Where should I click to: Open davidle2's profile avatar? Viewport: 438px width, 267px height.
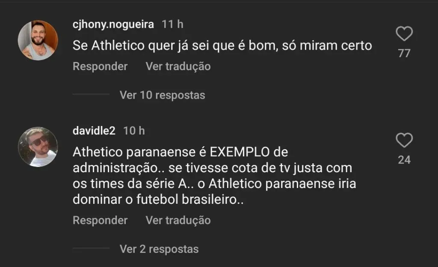[x=38, y=147]
